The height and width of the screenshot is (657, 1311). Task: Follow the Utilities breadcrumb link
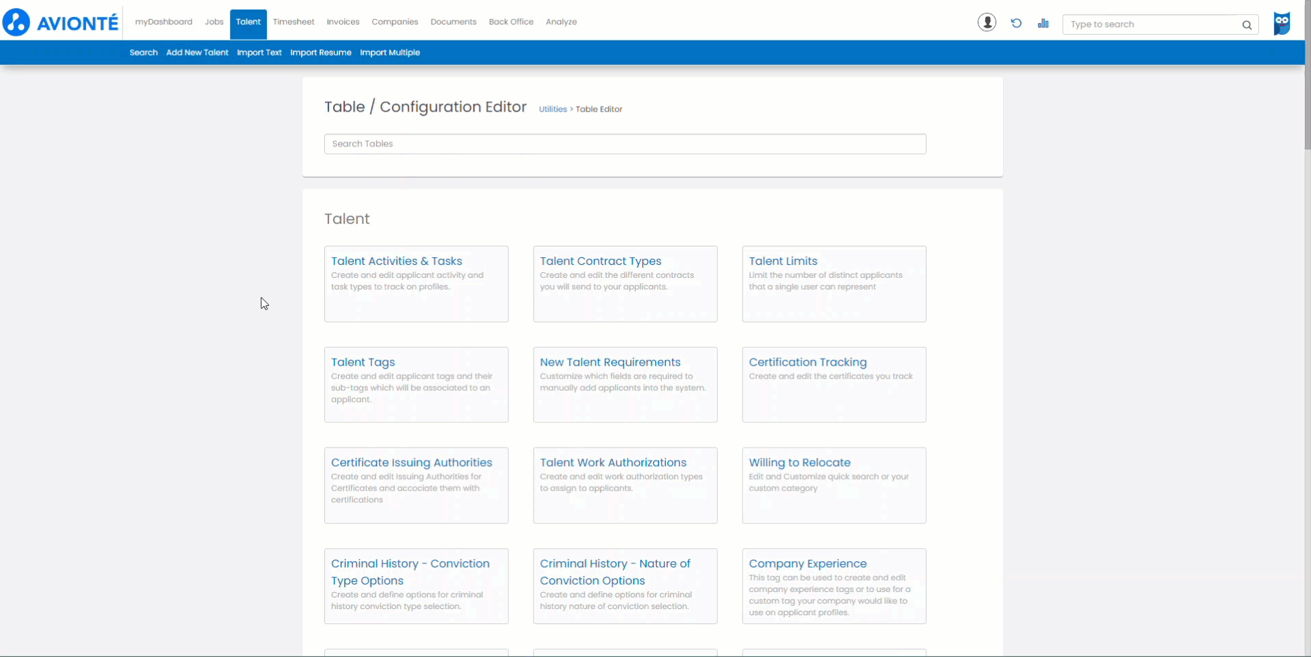pyautogui.click(x=552, y=109)
